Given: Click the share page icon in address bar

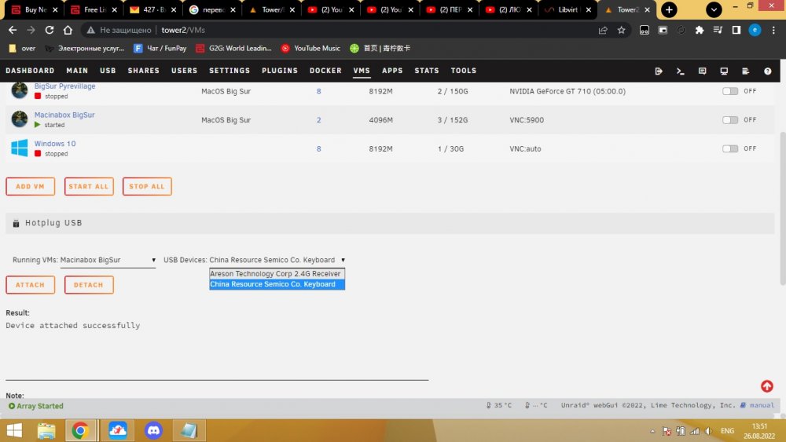Looking at the screenshot, I should pyautogui.click(x=603, y=30).
